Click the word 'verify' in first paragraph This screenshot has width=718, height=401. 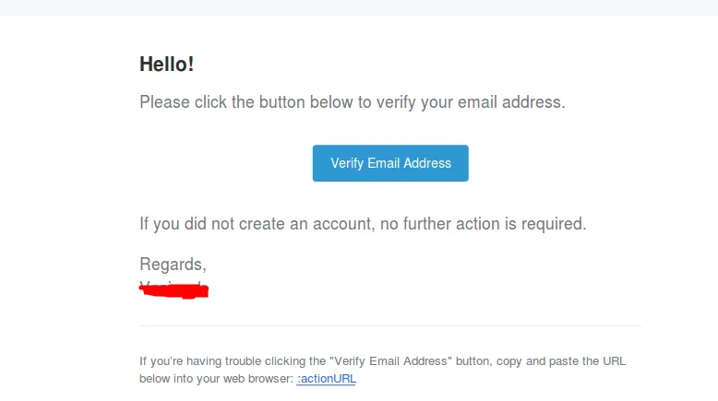click(x=397, y=101)
